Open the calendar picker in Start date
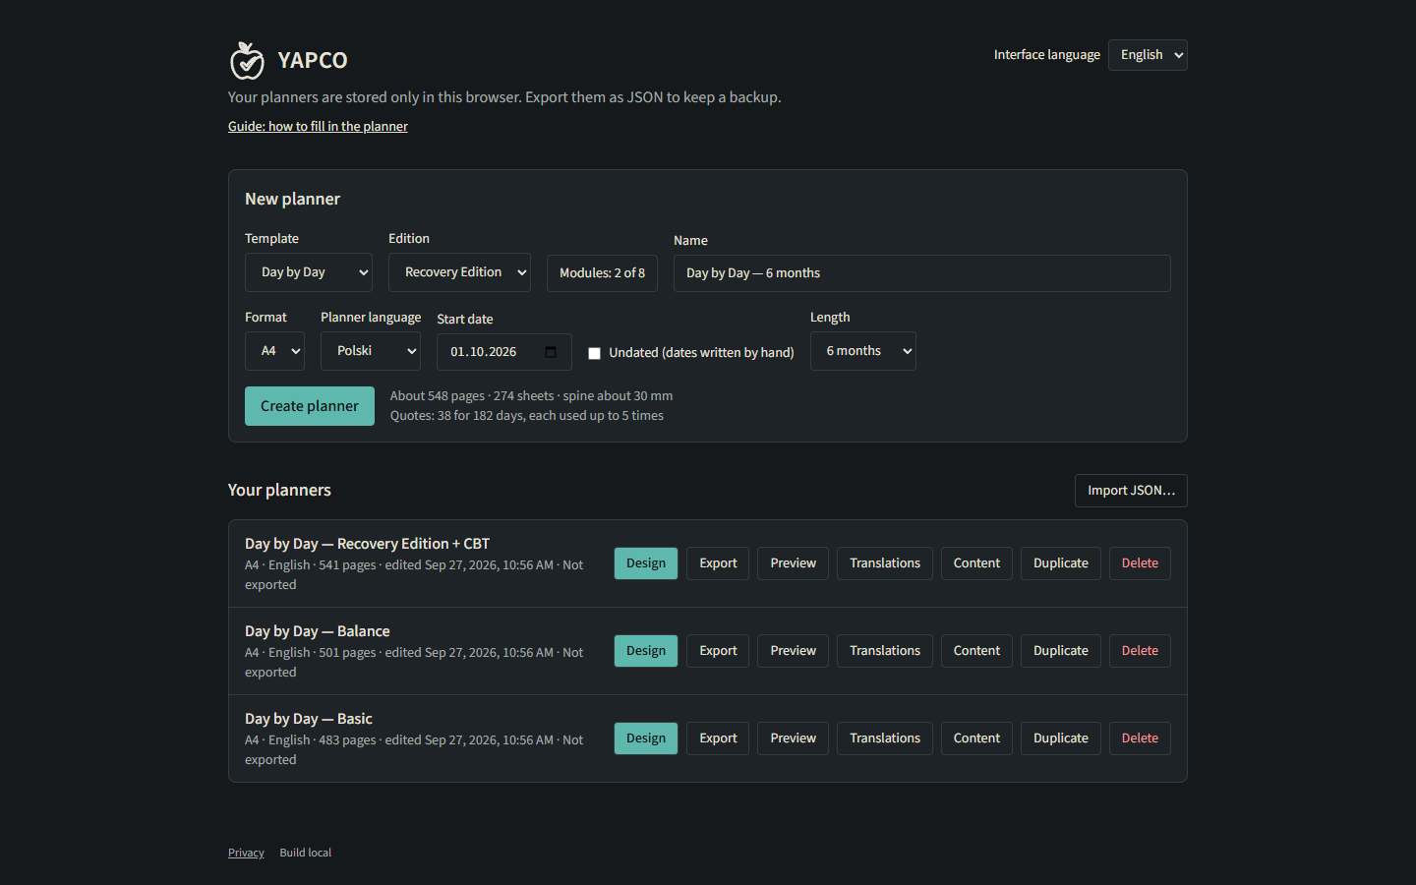The width and height of the screenshot is (1416, 885). click(x=551, y=352)
